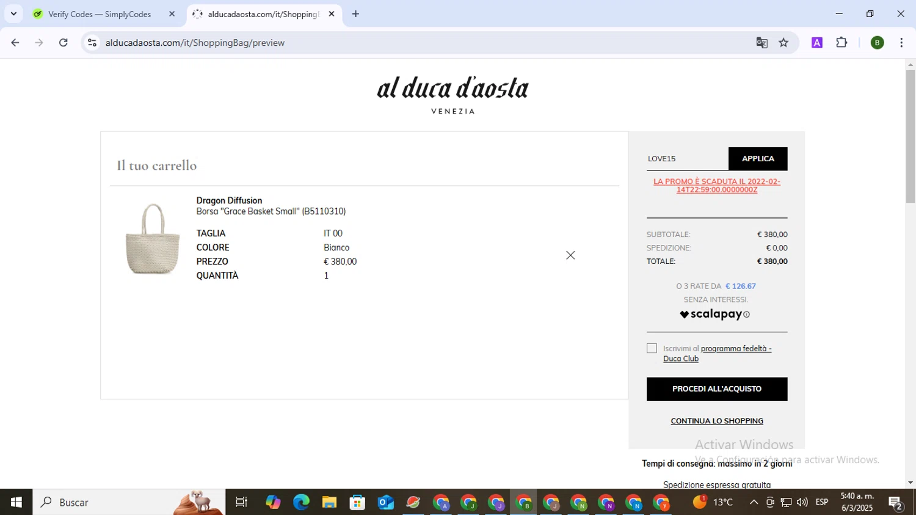This screenshot has height=515, width=916.
Task: Click the ESP language indicator
Action: [822, 502]
